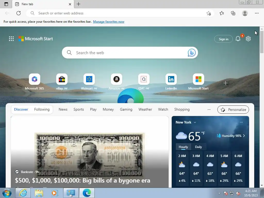The height and width of the screenshot is (198, 264).
Task: Open the Watch feed tab
Action: tap(163, 109)
